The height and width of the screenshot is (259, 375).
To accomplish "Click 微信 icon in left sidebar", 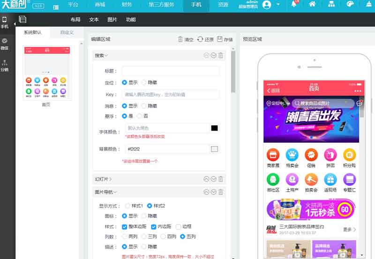I will tap(5, 43).
